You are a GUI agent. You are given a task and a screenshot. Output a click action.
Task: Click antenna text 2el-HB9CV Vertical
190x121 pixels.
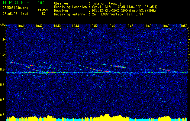[108, 14]
